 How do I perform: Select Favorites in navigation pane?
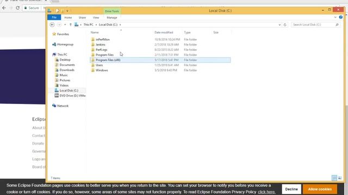pyautogui.click(x=63, y=34)
